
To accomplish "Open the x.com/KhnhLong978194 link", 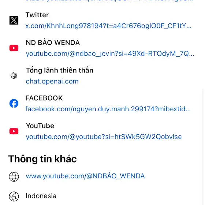I will pos(108,26).
